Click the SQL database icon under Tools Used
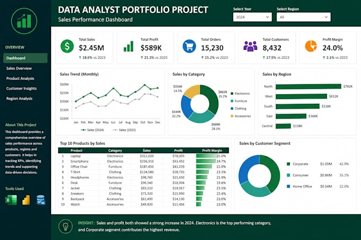361x240 pixels. (41, 200)
